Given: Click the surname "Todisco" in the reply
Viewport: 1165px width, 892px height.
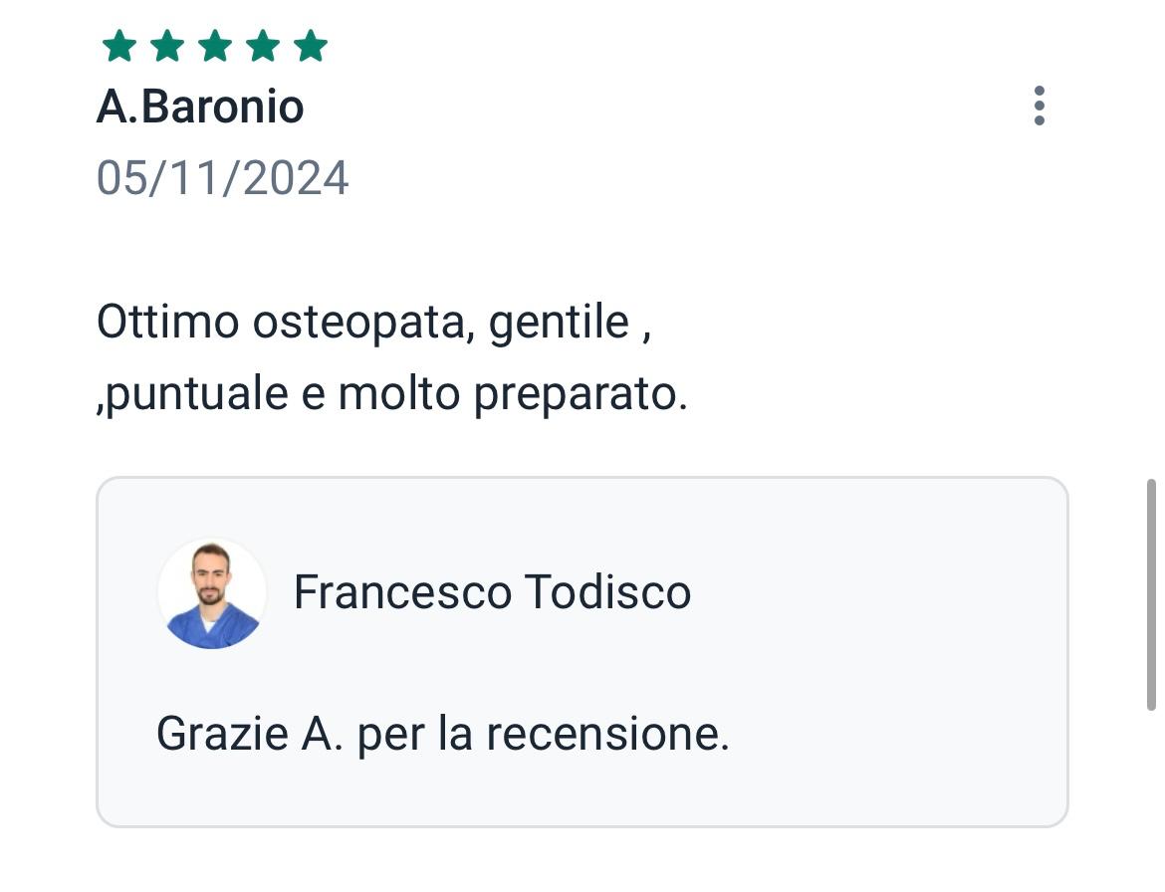Looking at the screenshot, I should click(607, 592).
